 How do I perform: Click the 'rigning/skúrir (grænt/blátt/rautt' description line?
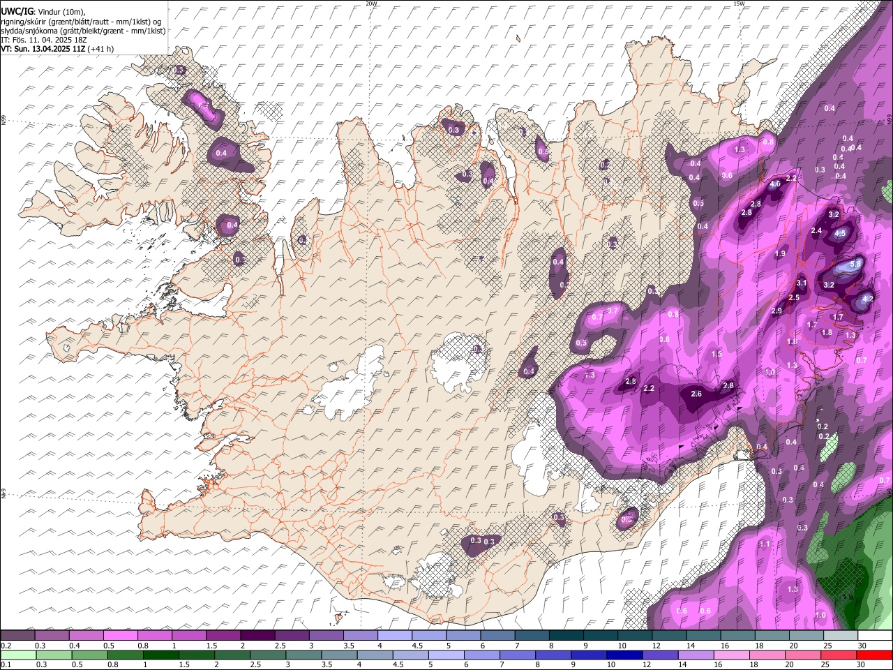(81, 22)
